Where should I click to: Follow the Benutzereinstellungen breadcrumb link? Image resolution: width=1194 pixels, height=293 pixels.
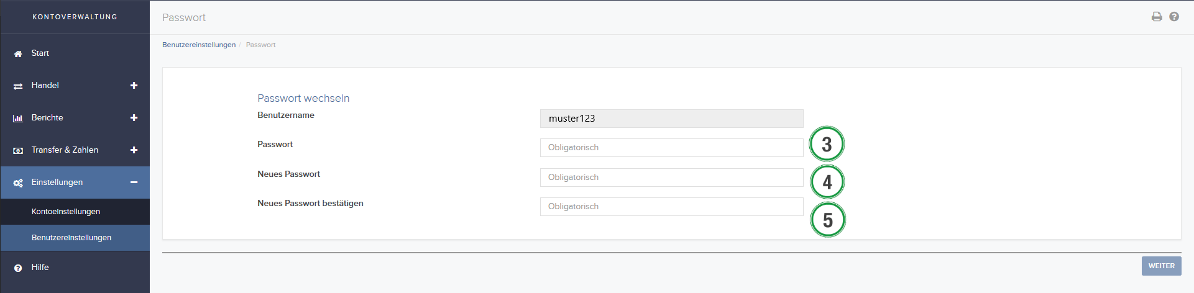pos(199,45)
